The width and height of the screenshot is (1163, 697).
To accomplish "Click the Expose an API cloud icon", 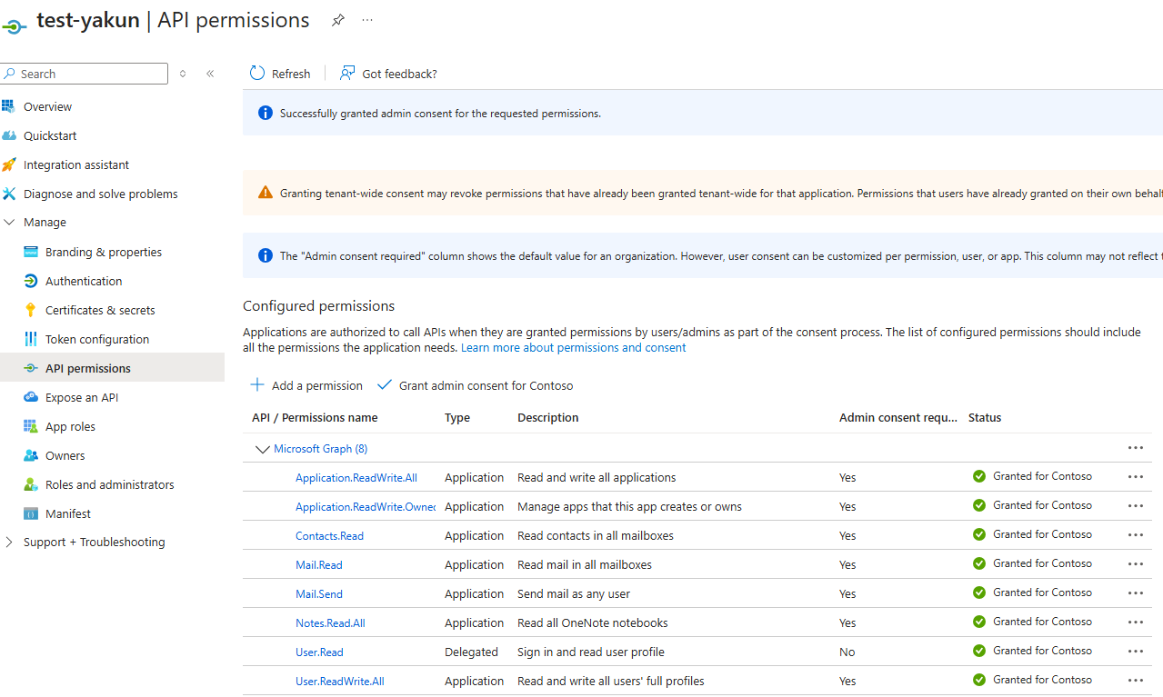I will pyautogui.click(x=30, y=397).
